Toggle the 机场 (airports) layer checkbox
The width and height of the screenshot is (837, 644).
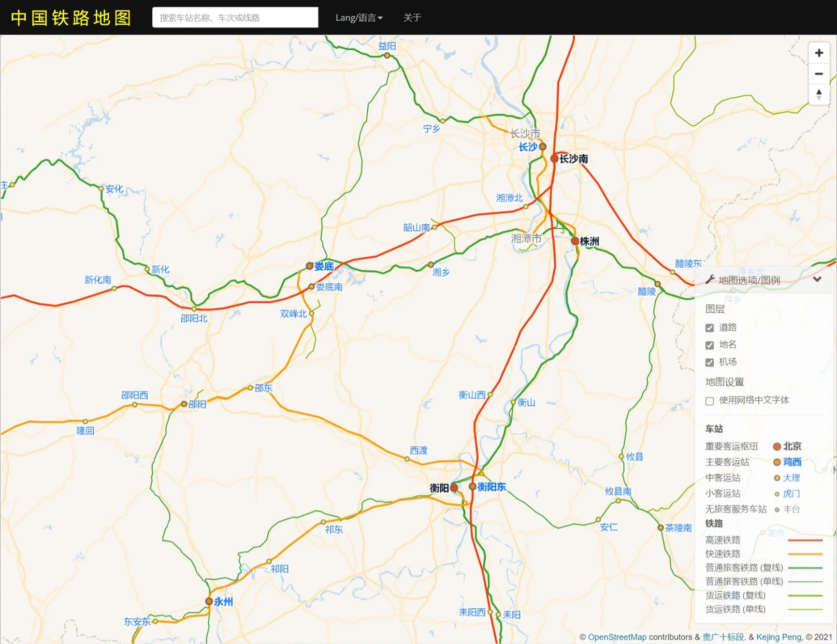tap(710, 362)
